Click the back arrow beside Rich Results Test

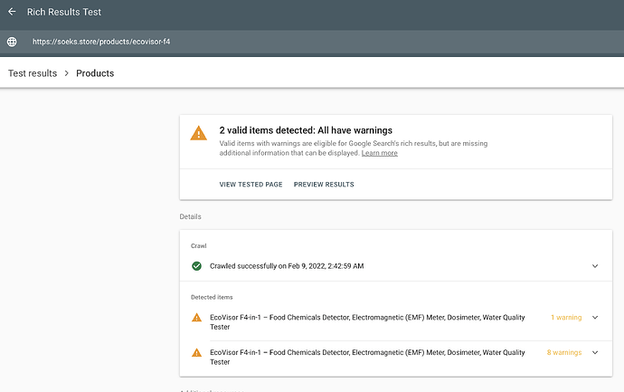[12, 13]
